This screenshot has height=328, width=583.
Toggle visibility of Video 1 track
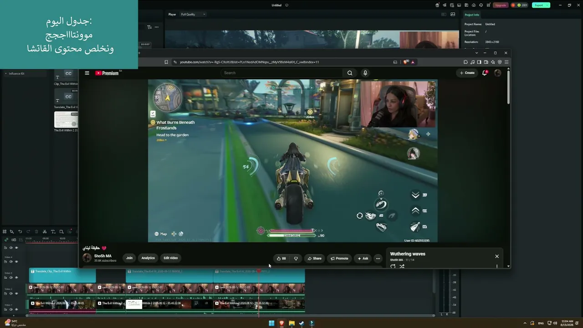point(16,309)
